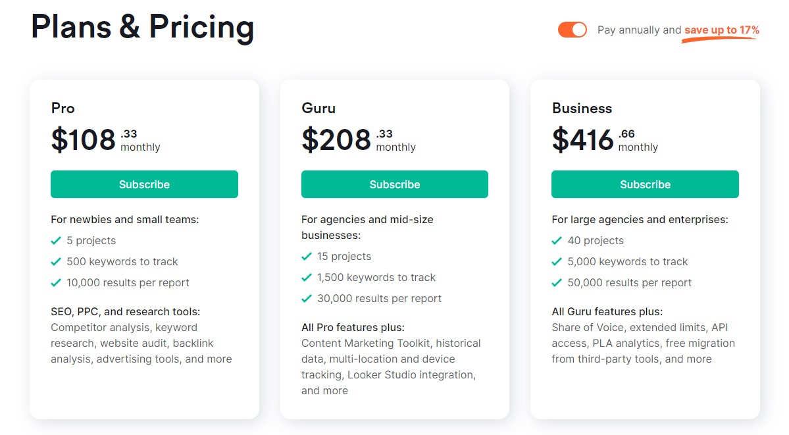Click the Plans & Pricing page heading
Image resolution: width=789 pixels, height=435 pixels.
pyautogui.click(x=142, y=28)
